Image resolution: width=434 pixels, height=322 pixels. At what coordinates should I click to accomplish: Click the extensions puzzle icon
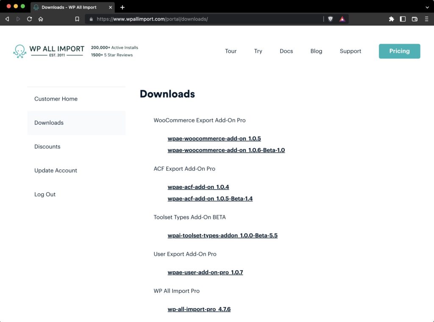point(392,19)
